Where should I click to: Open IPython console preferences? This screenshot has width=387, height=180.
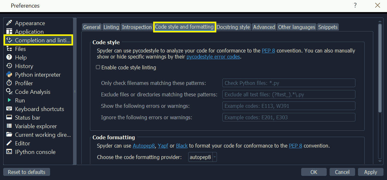coord(38,152)
